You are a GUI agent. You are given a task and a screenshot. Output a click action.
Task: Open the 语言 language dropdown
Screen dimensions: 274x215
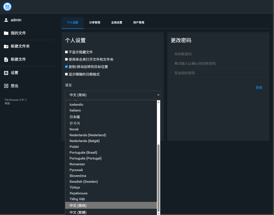tap(113, 95)
